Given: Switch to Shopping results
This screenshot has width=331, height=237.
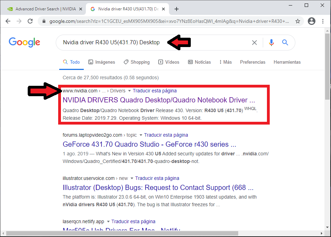Looking at the screenshot, I should pyautogui.click(x=136, y=62).
